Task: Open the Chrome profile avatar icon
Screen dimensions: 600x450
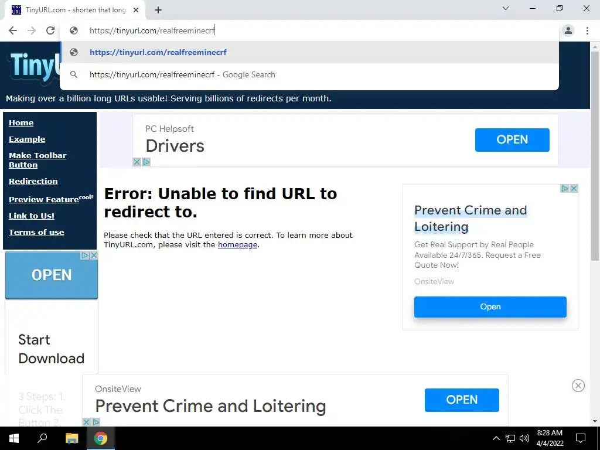Action: point(568,30)
